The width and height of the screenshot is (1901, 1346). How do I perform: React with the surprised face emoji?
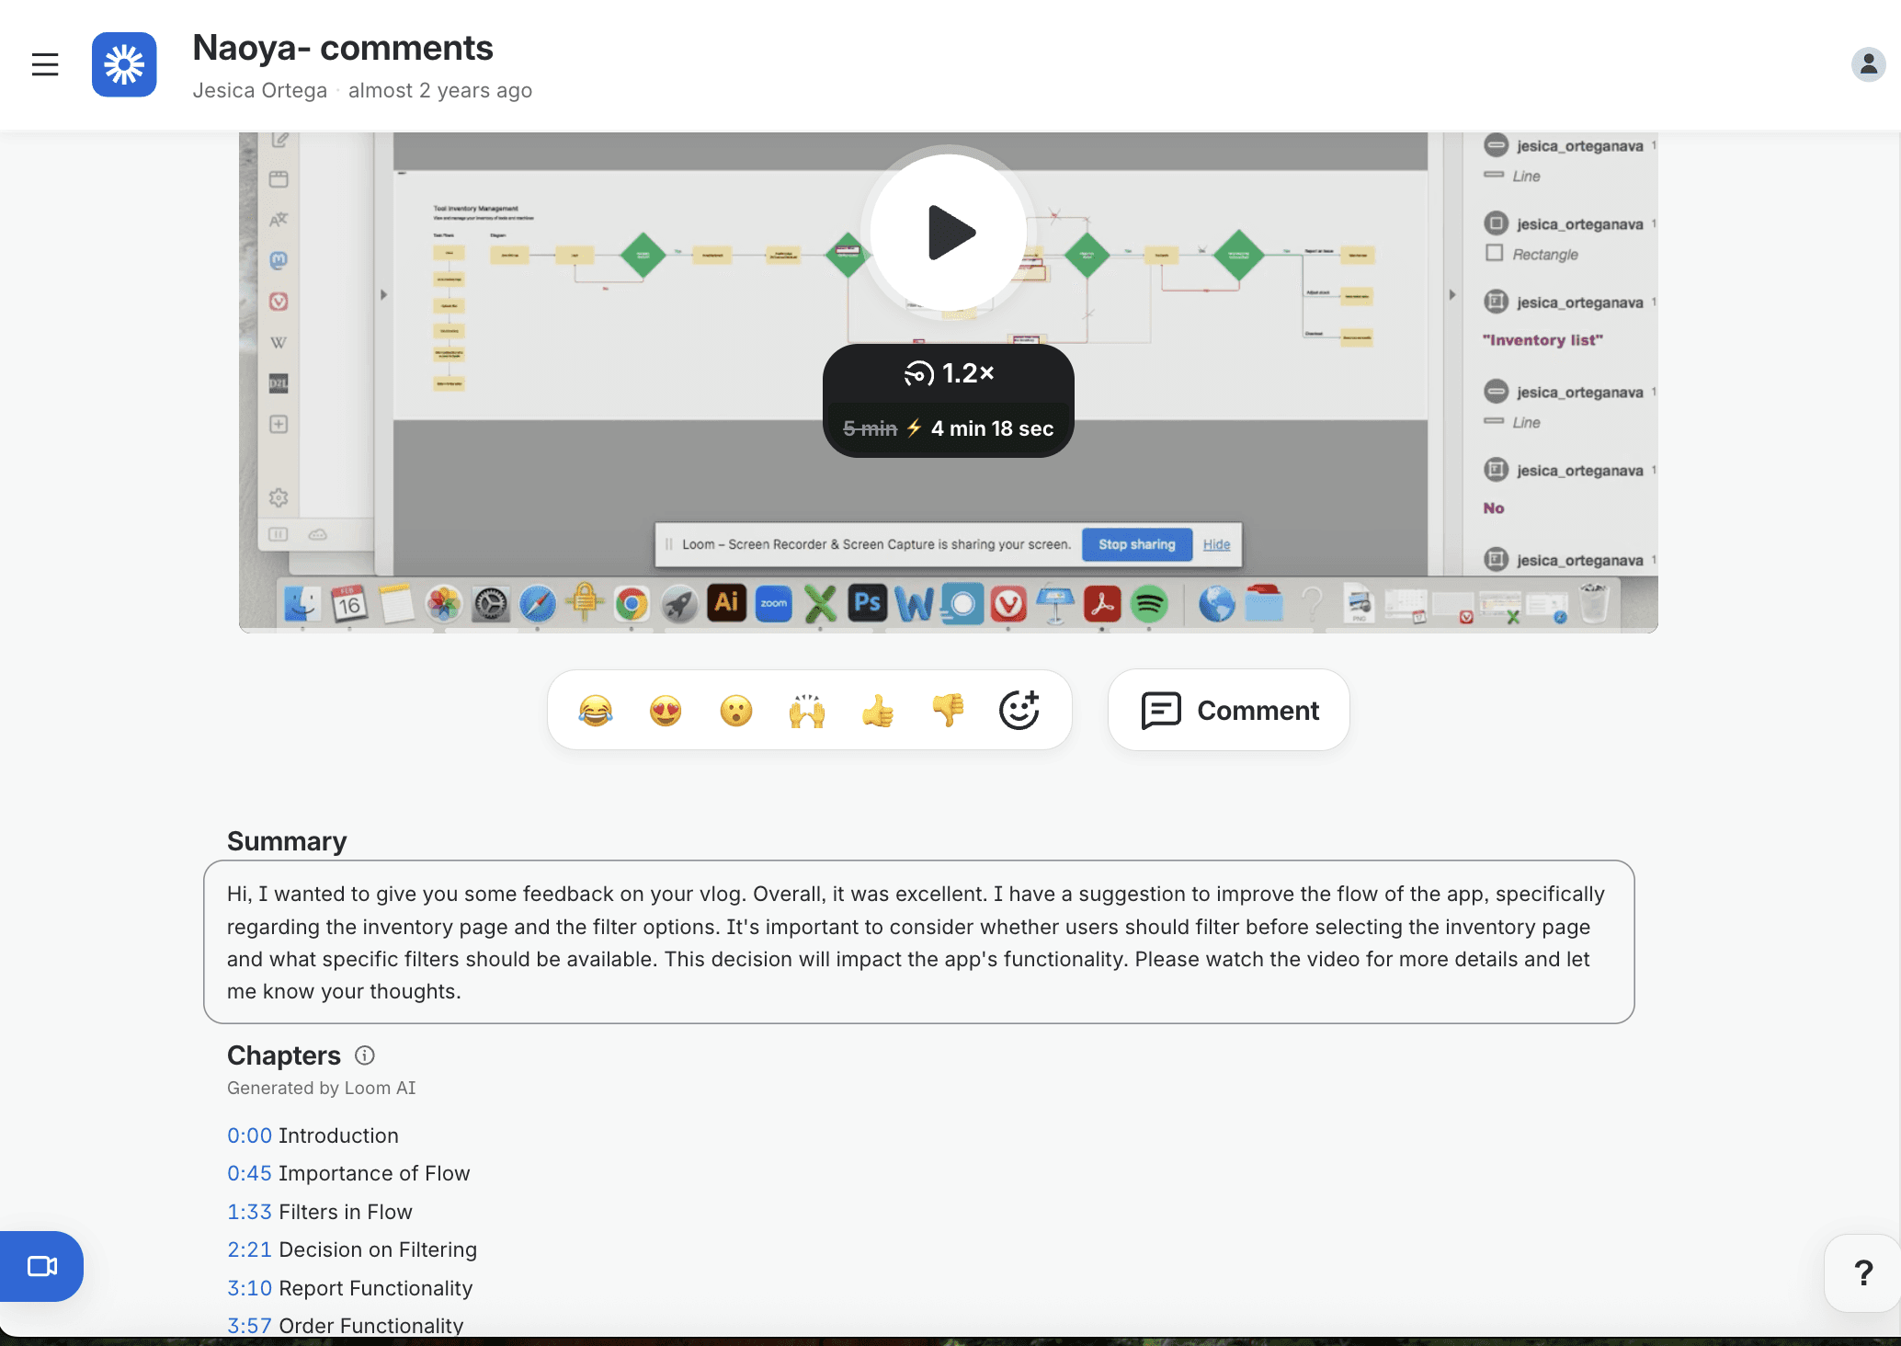[x=736, y=711]
